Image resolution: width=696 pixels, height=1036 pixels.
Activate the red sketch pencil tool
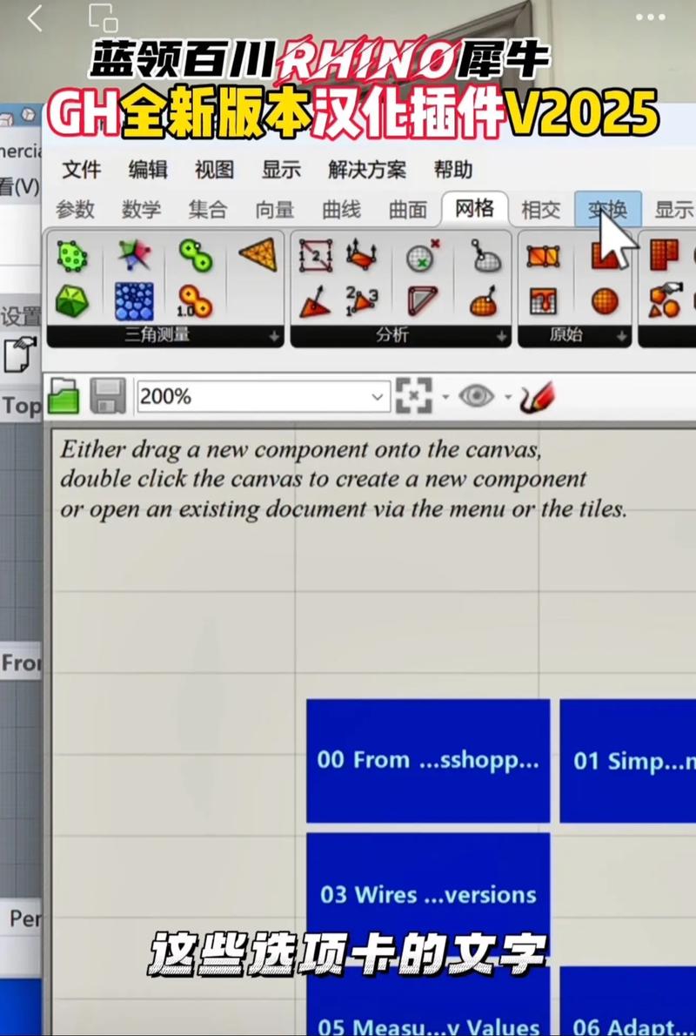[x=536, y=396]
